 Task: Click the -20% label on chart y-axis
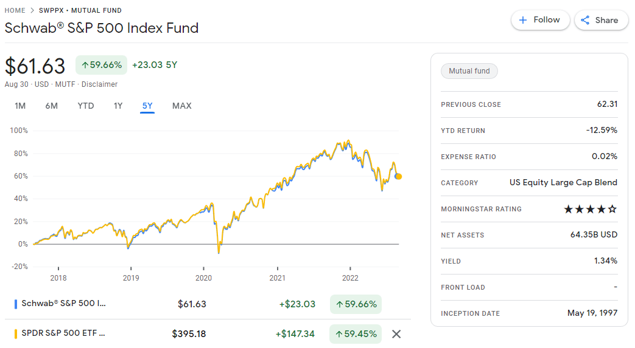19,267
